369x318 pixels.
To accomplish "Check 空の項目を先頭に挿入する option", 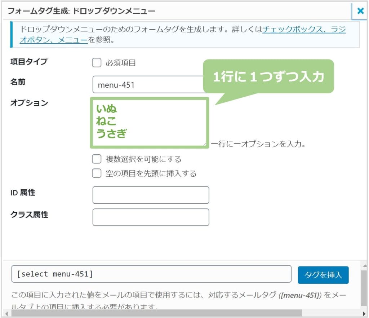I will (x=97, y=173).
